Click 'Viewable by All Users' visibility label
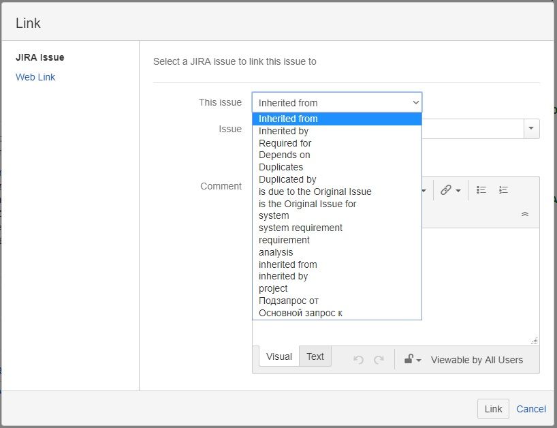Screen dimensions: 557x428 (x=477, y=360)
